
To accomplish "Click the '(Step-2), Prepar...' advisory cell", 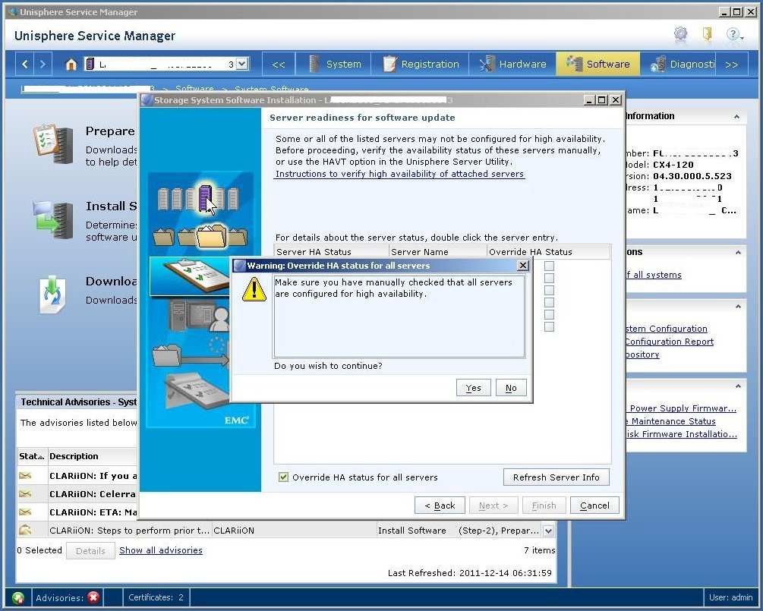I will coord(498,531).
